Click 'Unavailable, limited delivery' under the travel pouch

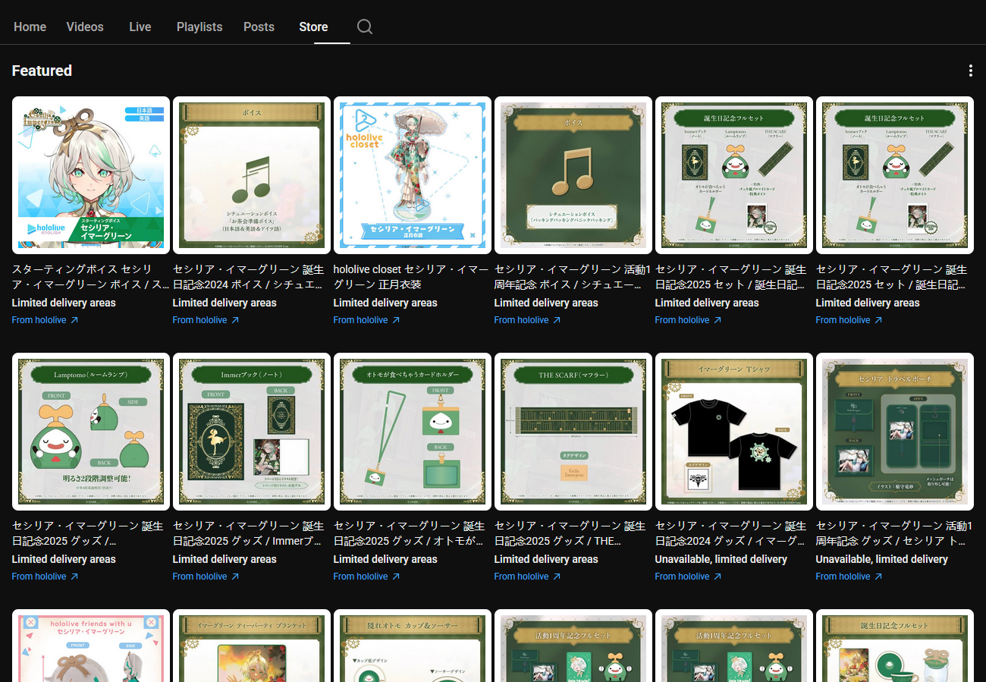(882, 559)
